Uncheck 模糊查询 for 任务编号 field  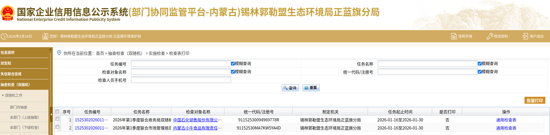pos(233,63)
